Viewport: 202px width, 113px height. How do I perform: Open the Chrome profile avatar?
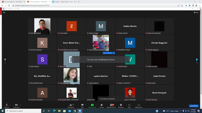[196, 6]
